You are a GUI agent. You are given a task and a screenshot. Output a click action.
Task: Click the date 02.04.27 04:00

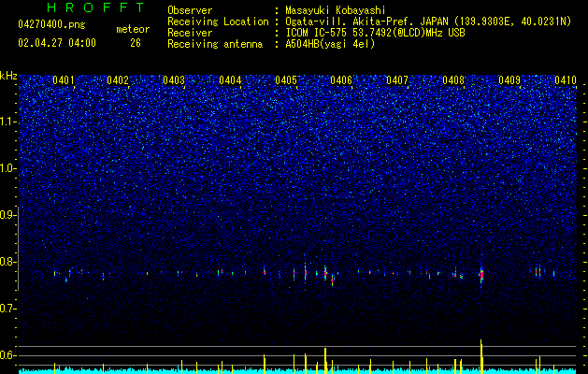(x=57, y=43)
